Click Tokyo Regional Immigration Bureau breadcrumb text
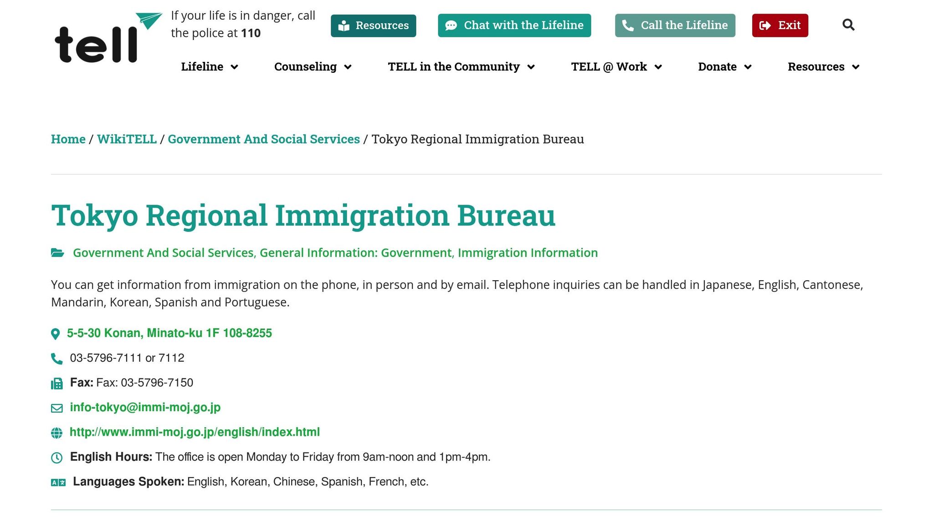Screen dimensions: 933x524 (477, 139)
